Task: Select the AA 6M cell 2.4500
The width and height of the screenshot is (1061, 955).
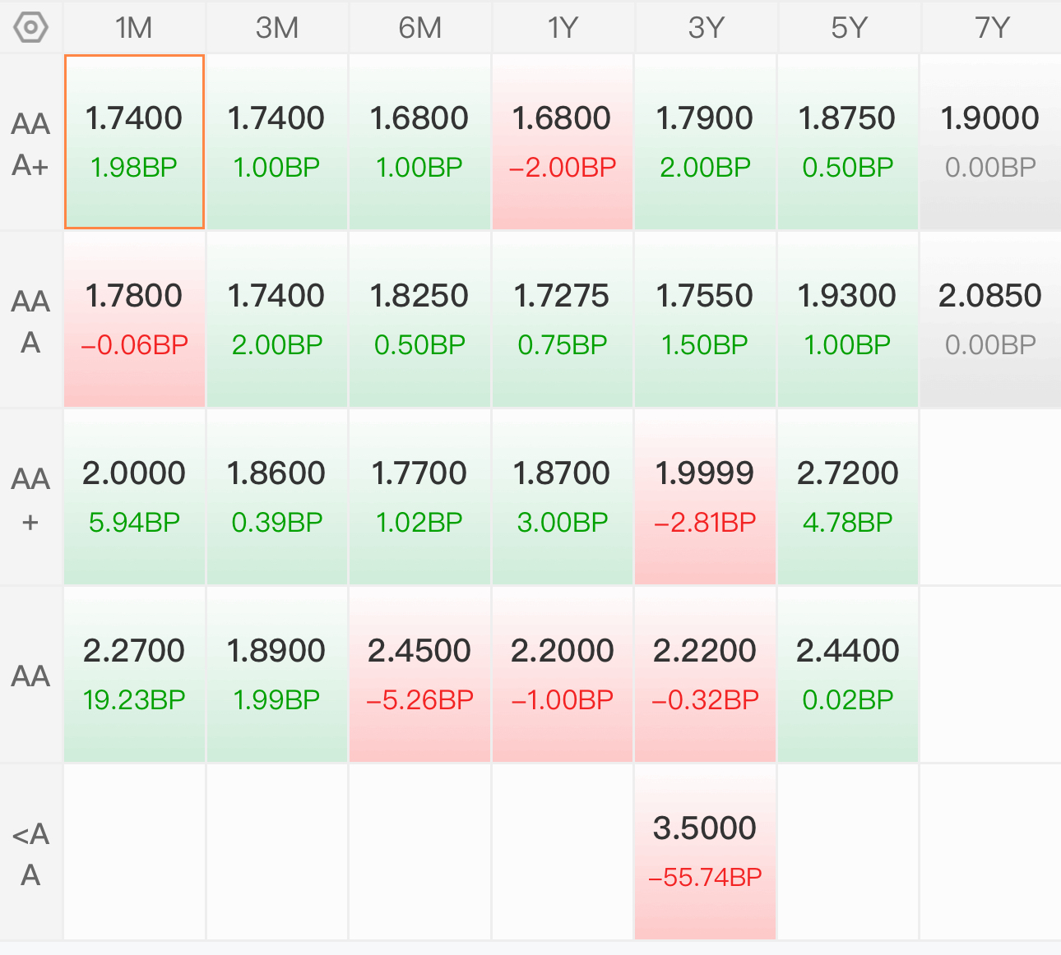Action: [419, 675]
